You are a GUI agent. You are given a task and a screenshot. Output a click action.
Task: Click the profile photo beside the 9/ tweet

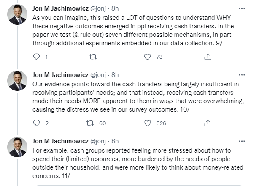(x=18, y=15)
